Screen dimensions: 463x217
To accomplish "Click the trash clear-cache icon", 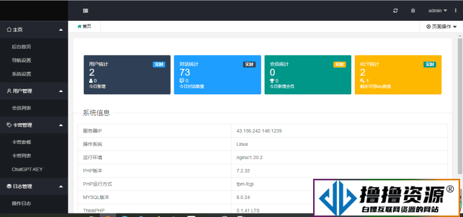I will (x=413, y=10).
